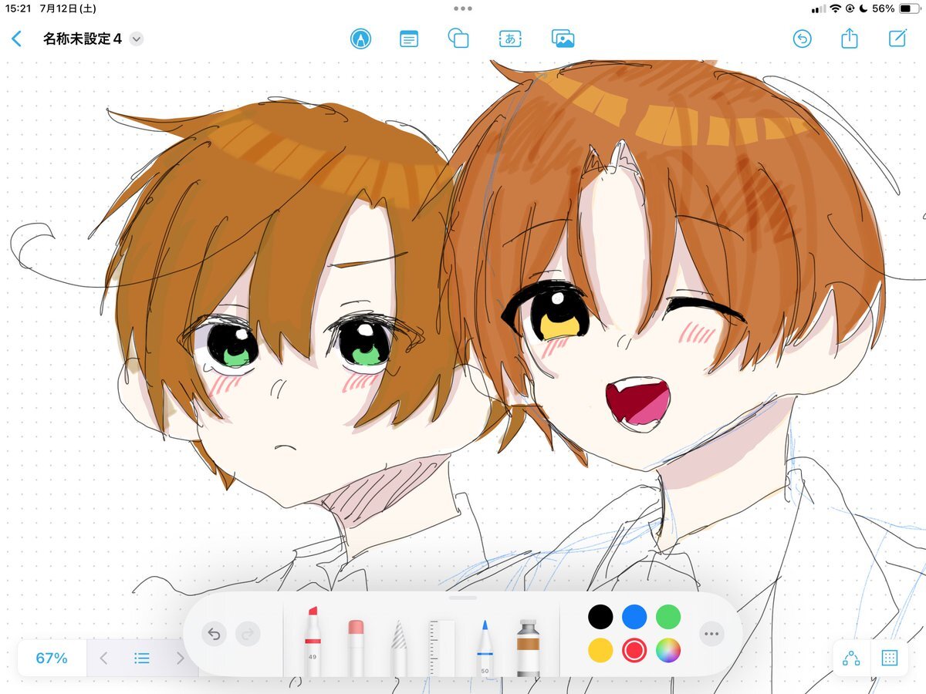Open the photo and media inserter
Screen dimensions: 926x694
[x=563, y=39]
